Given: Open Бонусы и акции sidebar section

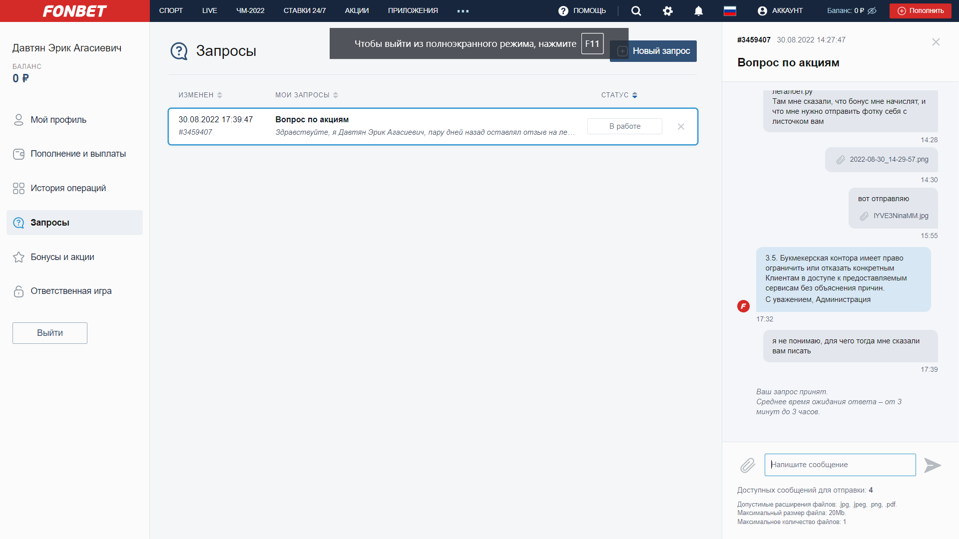Looking at the screenshot, I should coord(62,257).
